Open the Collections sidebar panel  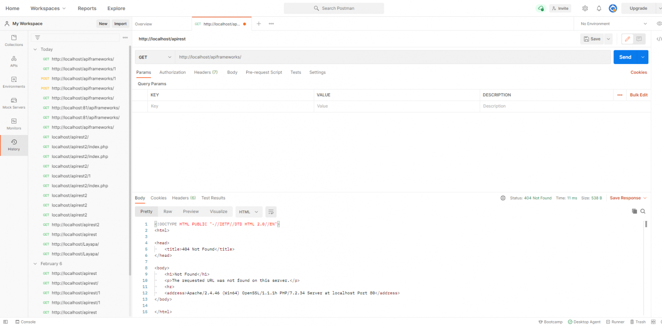tap(14, 41)
